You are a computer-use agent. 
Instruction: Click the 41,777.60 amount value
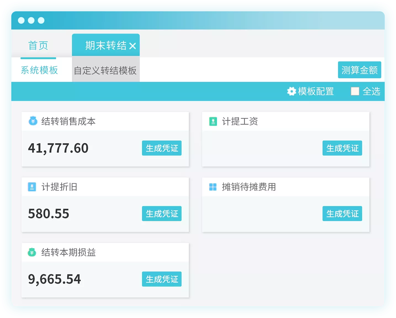click(58, 148)
